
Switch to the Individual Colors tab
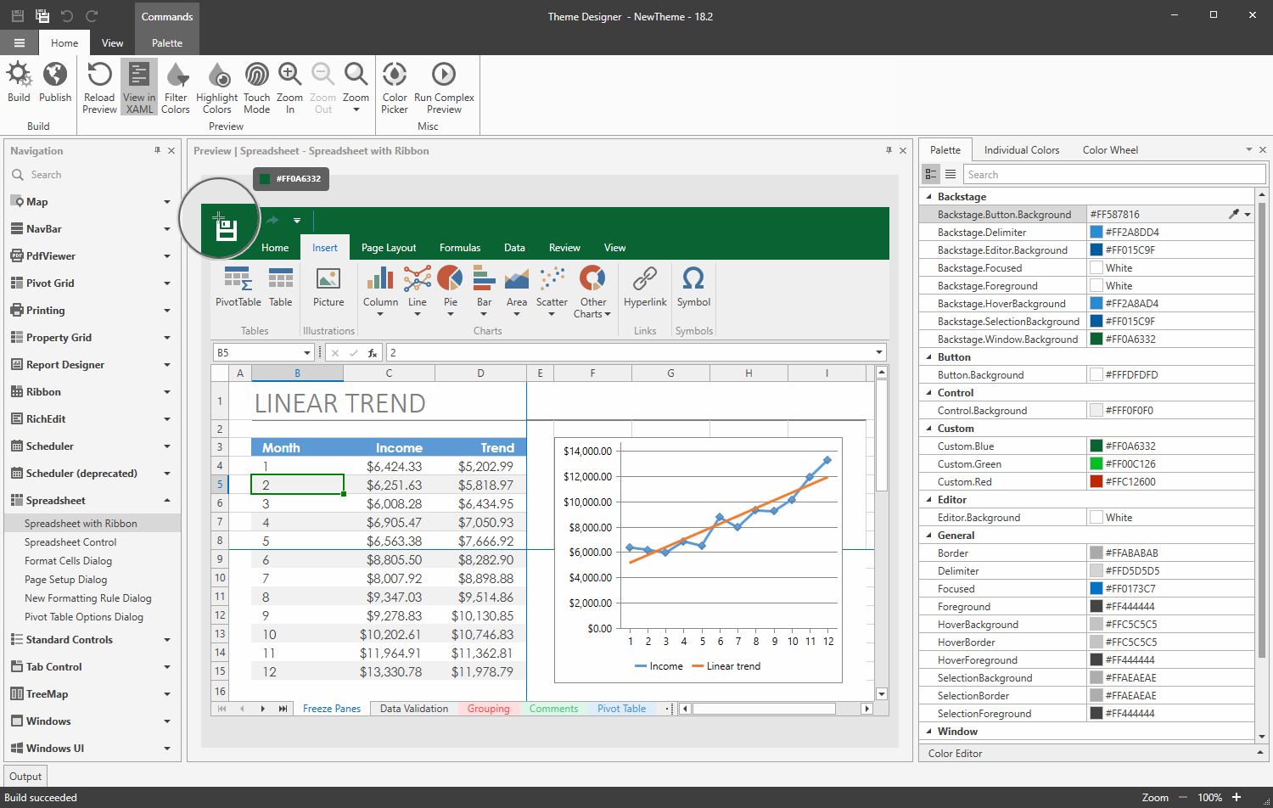click(x=1022, y=149)
